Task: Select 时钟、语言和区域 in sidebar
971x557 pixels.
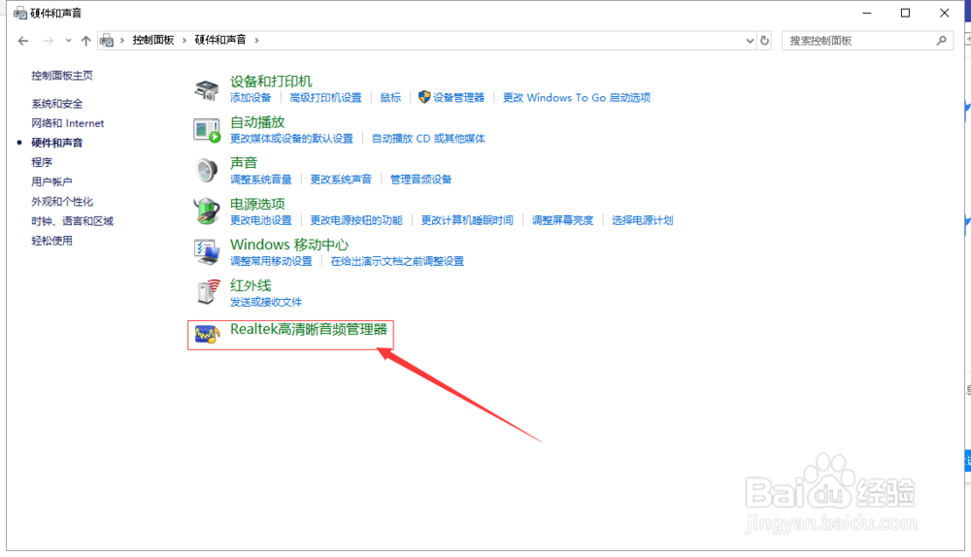Action: pyautogui.click(x=73, y=221)
